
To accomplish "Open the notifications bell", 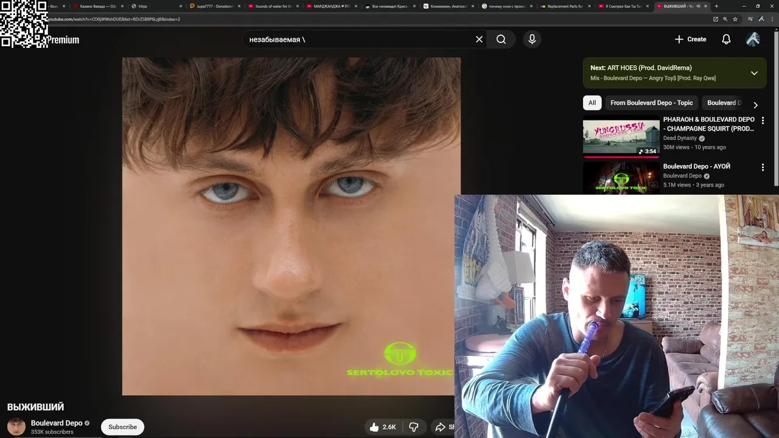I will (x=726, y=40).
